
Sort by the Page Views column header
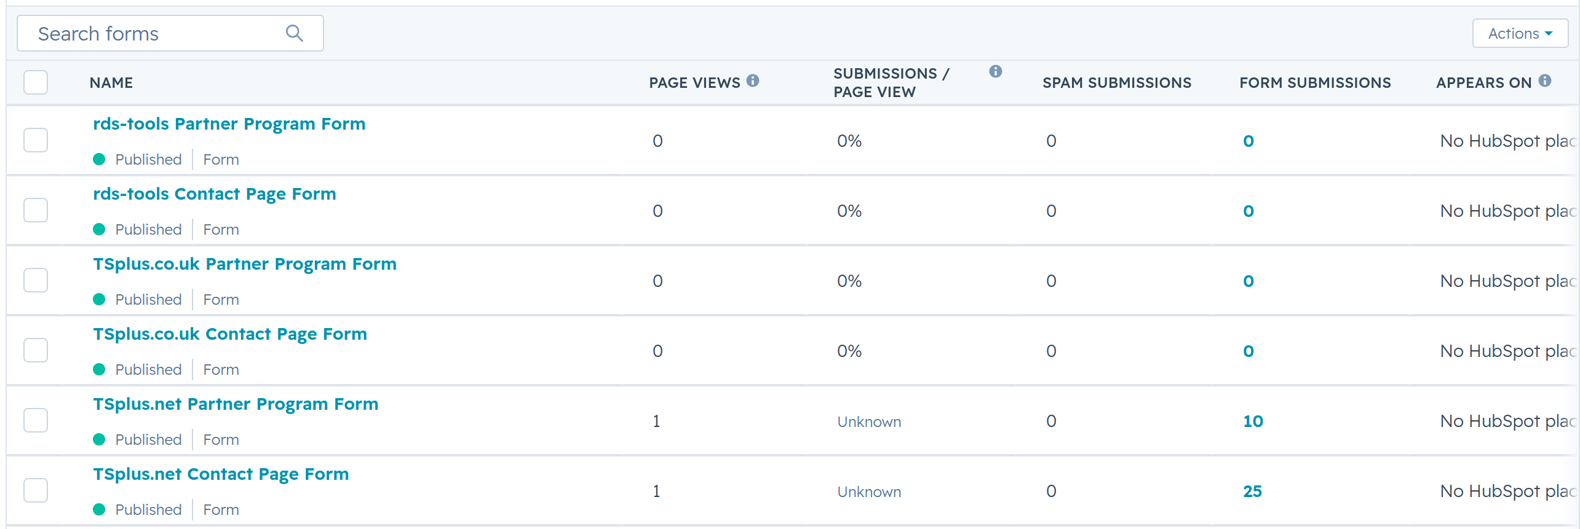[694, 83]
